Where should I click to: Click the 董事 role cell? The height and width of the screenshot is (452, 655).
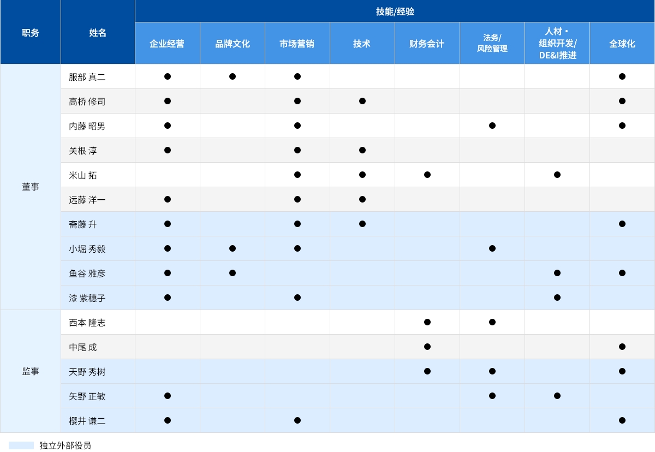[31, 187]
